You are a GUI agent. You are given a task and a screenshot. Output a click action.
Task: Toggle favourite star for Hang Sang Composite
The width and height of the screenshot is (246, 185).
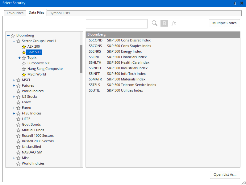pyautogui.click(x=24, y=69)
